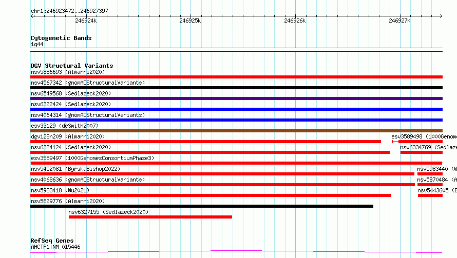Select the red nsv6327155 variant bar
Image resolution: width=457 pixels, height=258 pixels.
pyautogui.click(x=150, y=217)
